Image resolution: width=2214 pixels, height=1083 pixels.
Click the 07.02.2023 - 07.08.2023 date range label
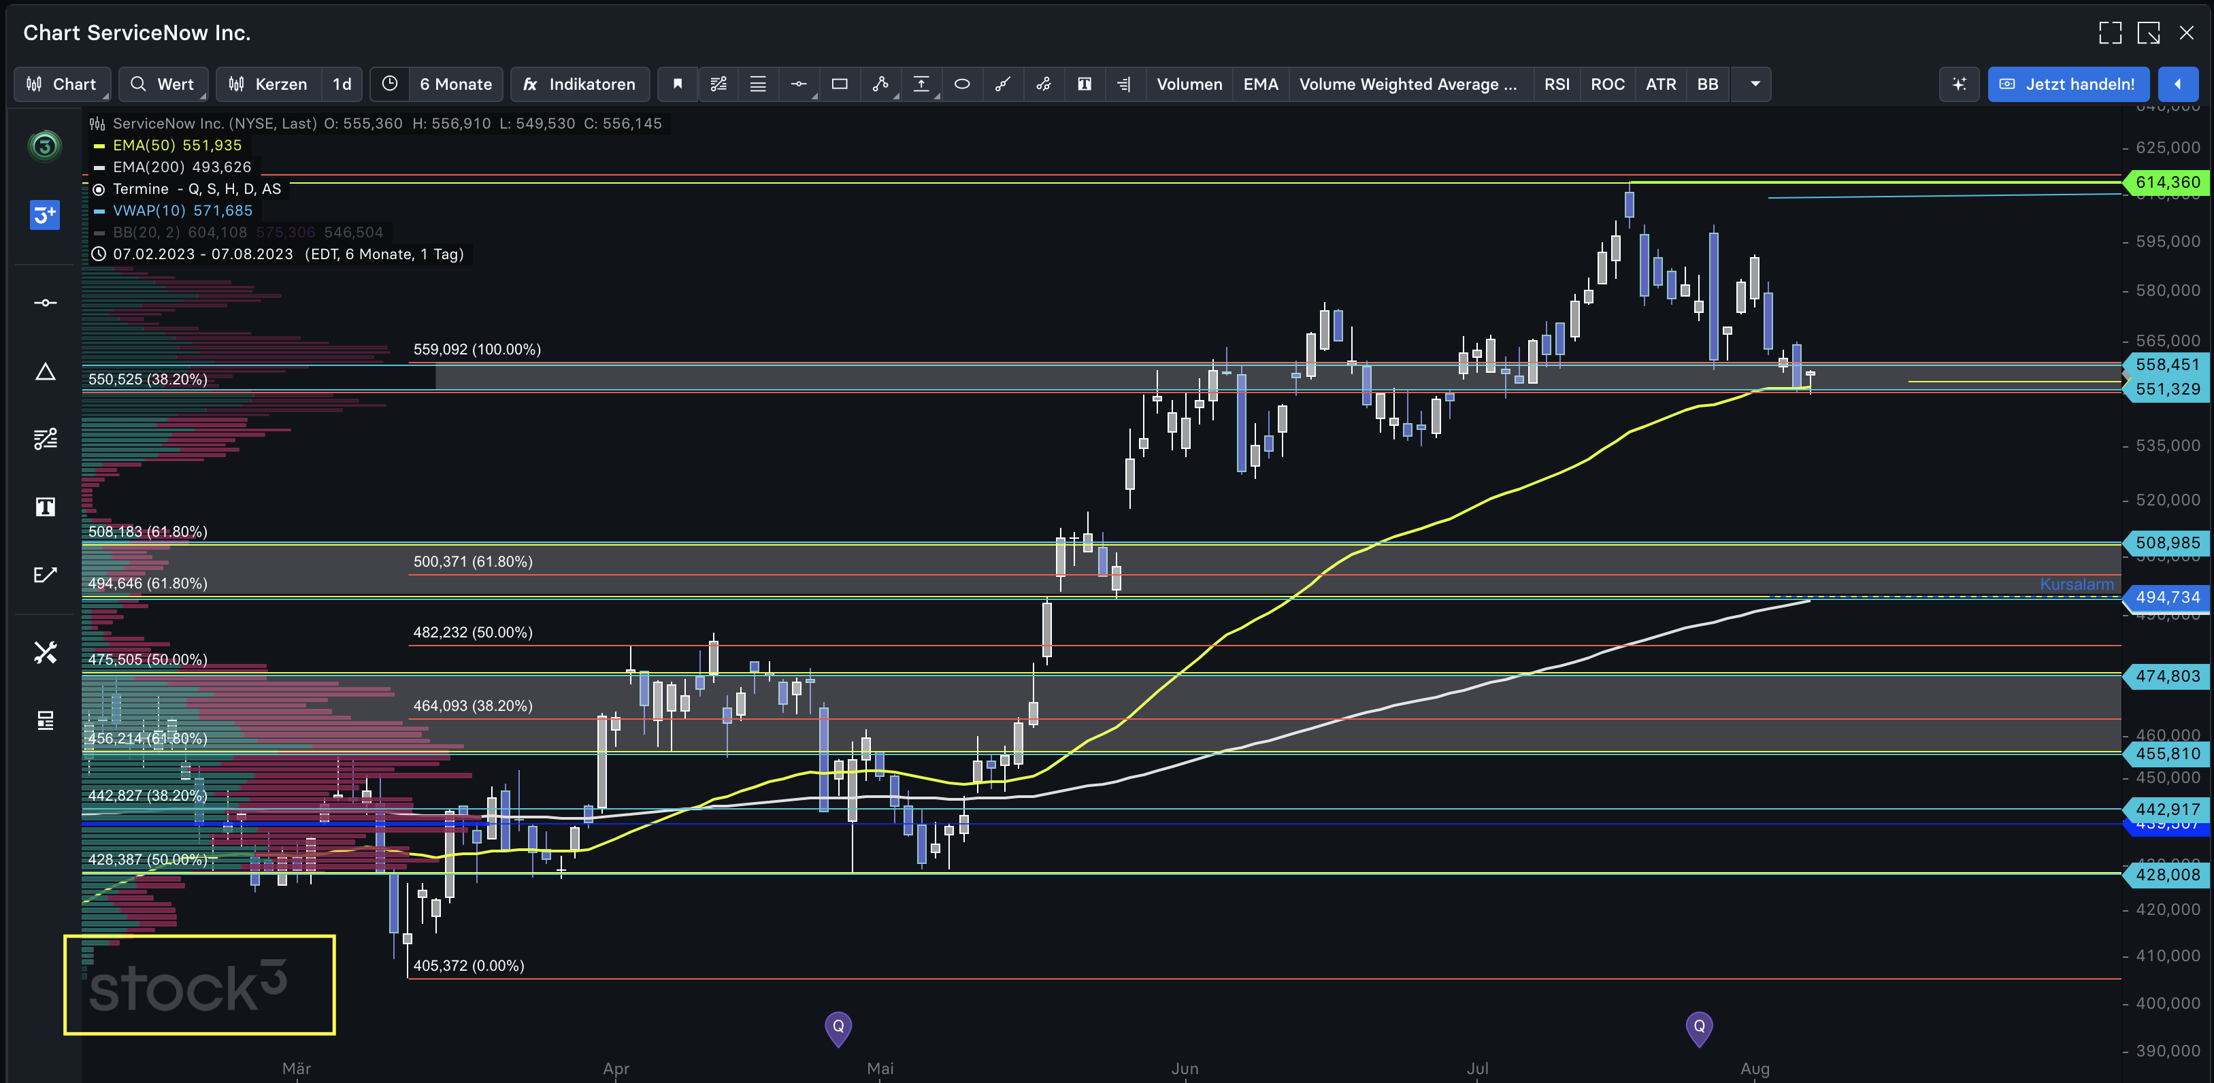(x=203, y=254)
